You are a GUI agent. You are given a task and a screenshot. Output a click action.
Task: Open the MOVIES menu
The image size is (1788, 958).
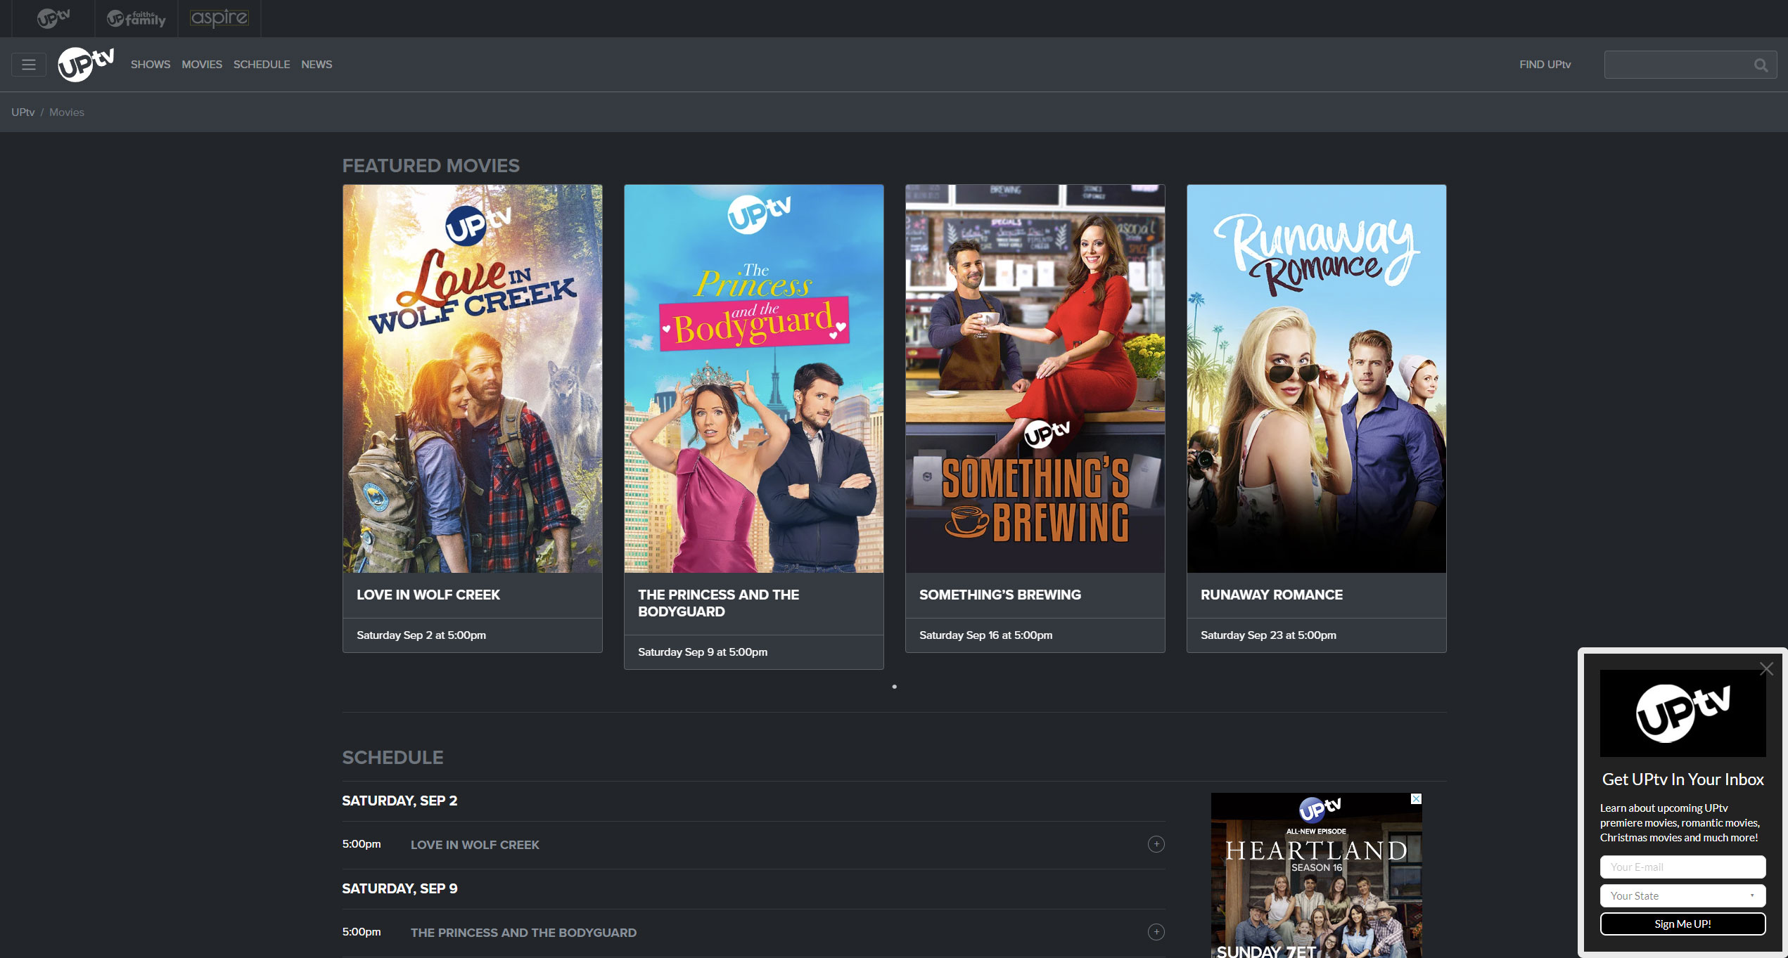tap(202, 65)
